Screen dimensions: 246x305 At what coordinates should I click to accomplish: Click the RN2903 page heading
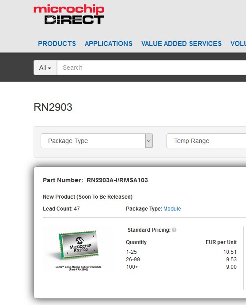(x=53, y=107)
